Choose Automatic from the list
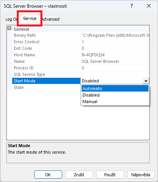This screenshot has height=182, width=158. tap(115, 89)
